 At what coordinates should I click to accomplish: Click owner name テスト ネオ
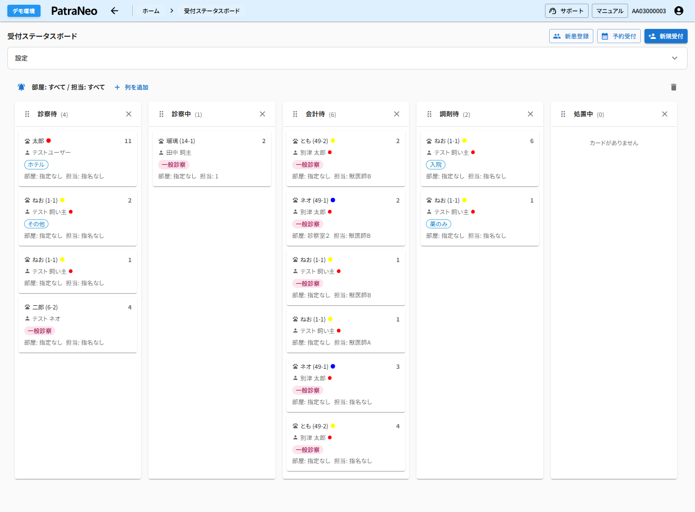[x=46, y=319]
